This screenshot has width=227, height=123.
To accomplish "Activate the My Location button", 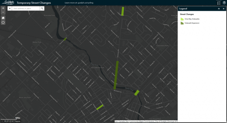I will click(x=3, y=22).
